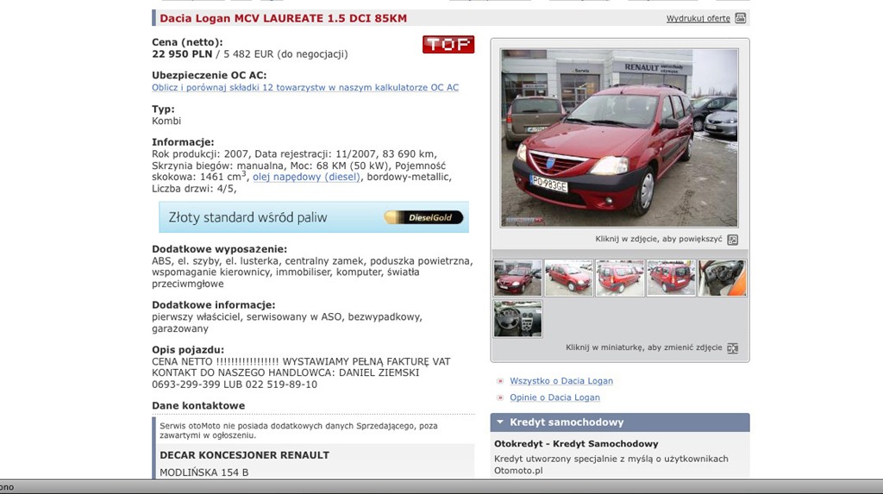Open the OC AC insurance calculator link
This screenshot has height=494, width=883.
pos(305,87)
